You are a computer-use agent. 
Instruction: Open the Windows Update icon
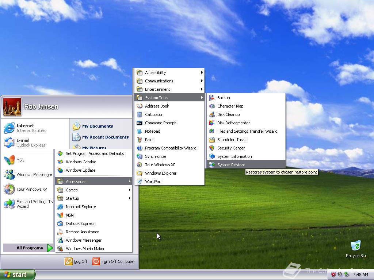coord(60,170)
